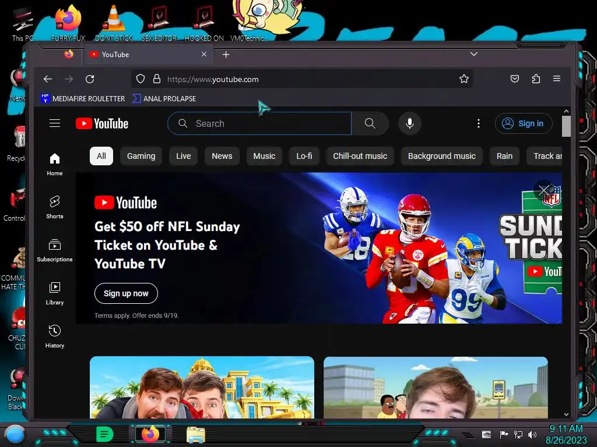Click the address bar URL
The image size is (597, 447).
213,79
